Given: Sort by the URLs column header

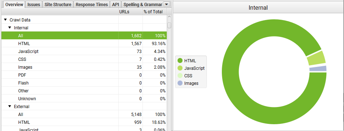Looking at the screenshot, I should 130,12.
